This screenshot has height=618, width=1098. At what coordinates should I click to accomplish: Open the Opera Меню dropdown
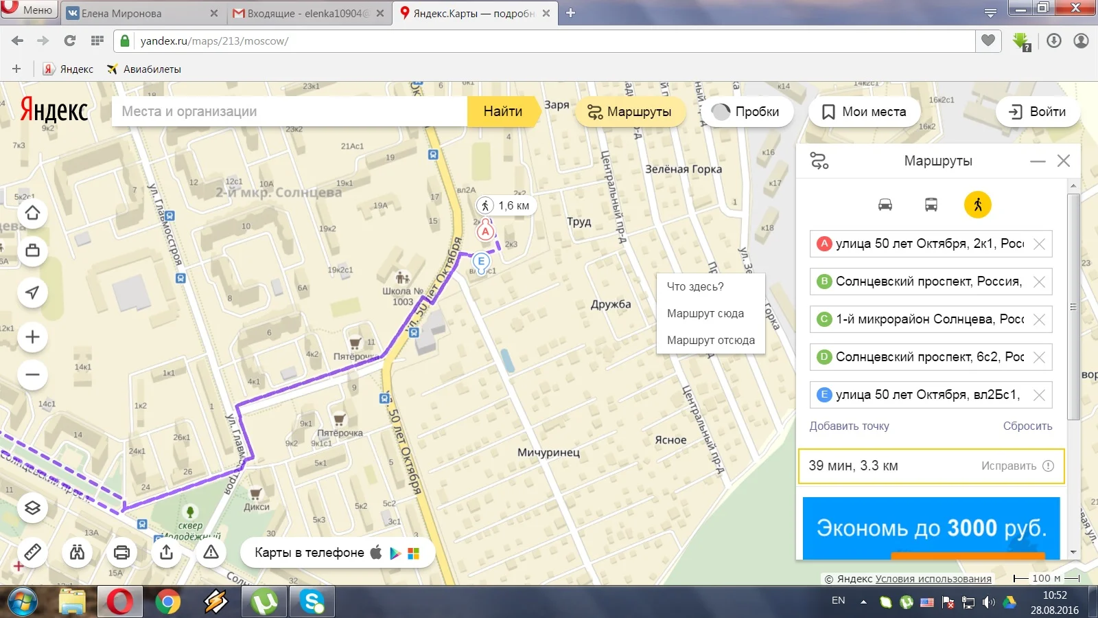click(29, 10)
